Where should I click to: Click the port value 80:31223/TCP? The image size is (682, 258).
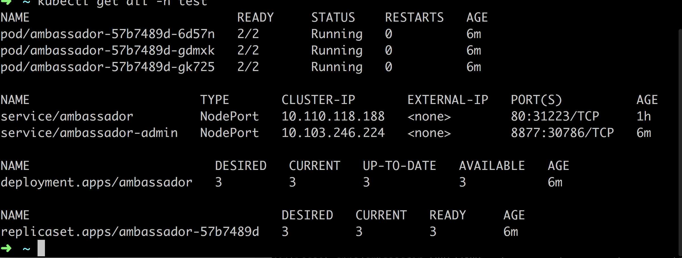click(x=555, y=116)
